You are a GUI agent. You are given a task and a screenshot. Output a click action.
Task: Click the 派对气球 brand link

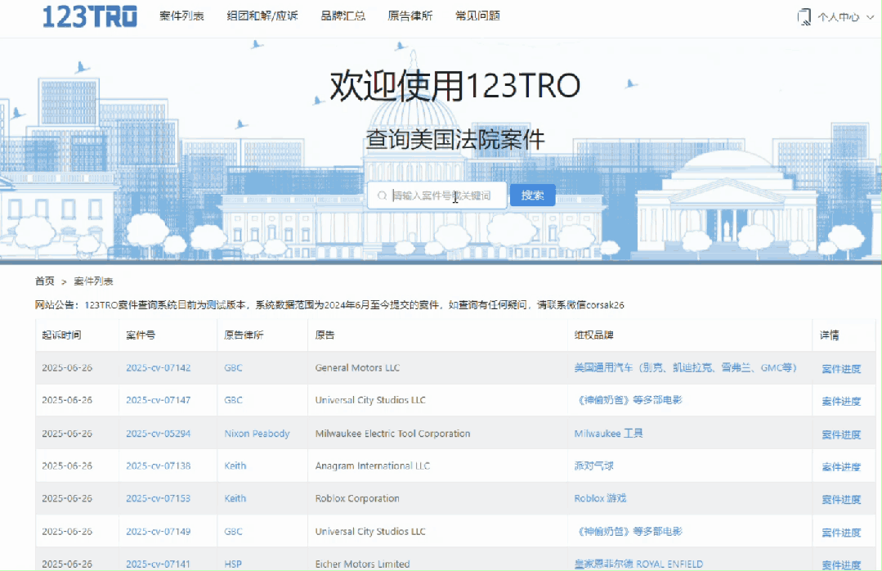[593, 466]
